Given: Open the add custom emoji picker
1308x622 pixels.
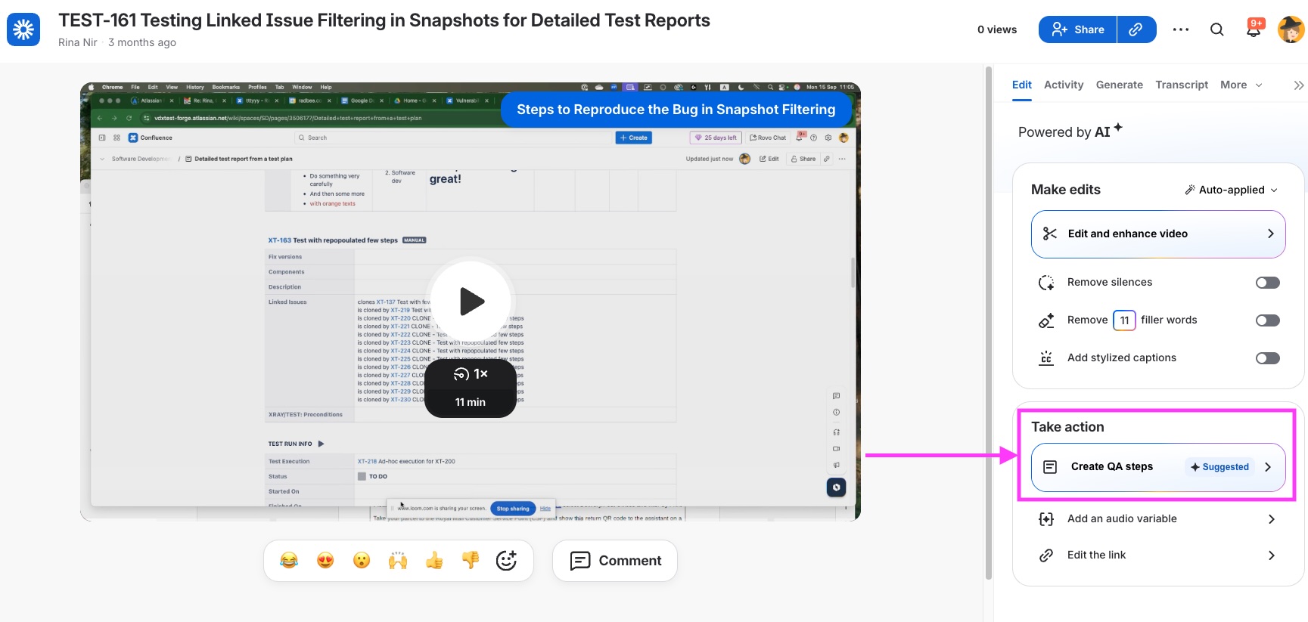Looking at the screenshot, I should 506,560.
